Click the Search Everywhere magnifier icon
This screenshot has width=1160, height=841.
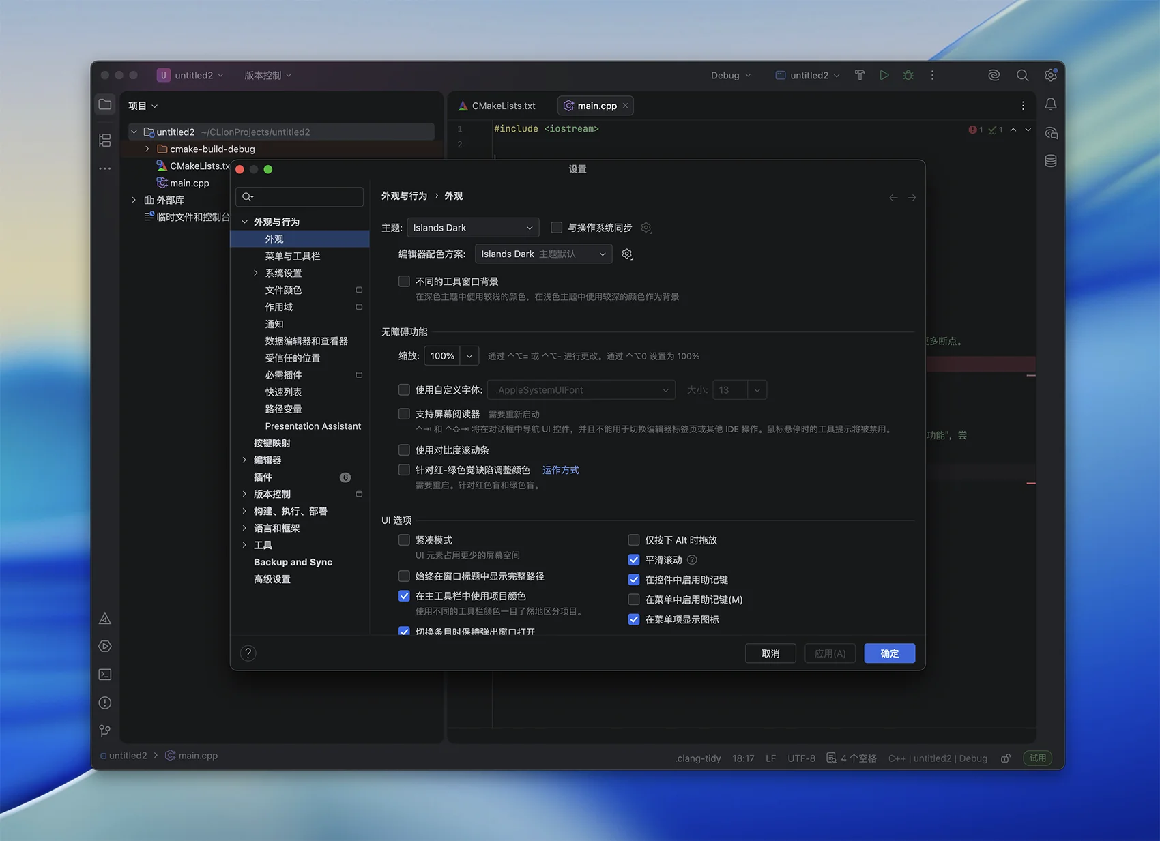1022,75
